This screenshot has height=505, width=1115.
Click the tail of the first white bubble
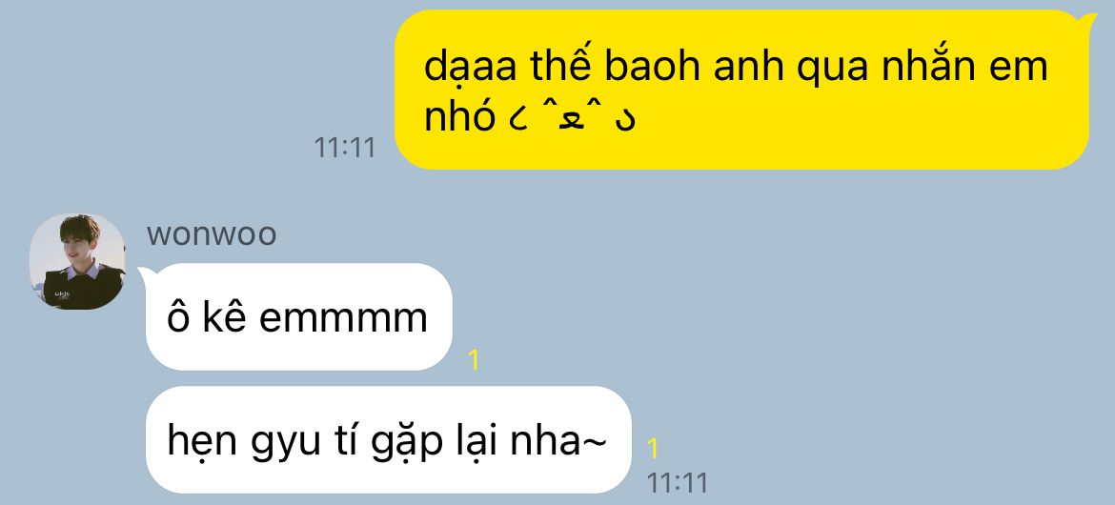pos(144,273)
